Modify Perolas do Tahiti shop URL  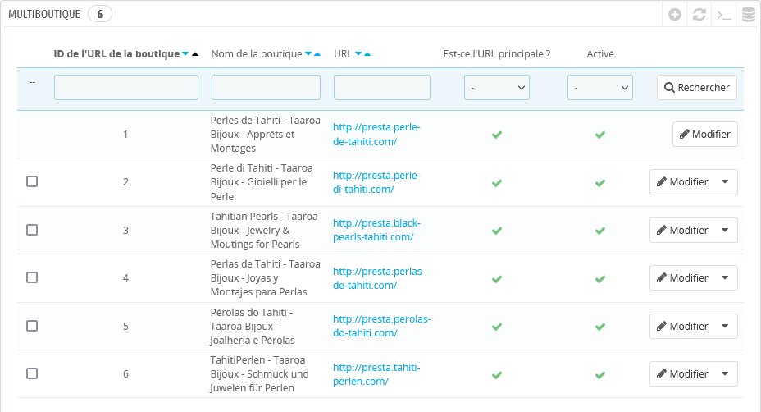(x=682, y=326)
